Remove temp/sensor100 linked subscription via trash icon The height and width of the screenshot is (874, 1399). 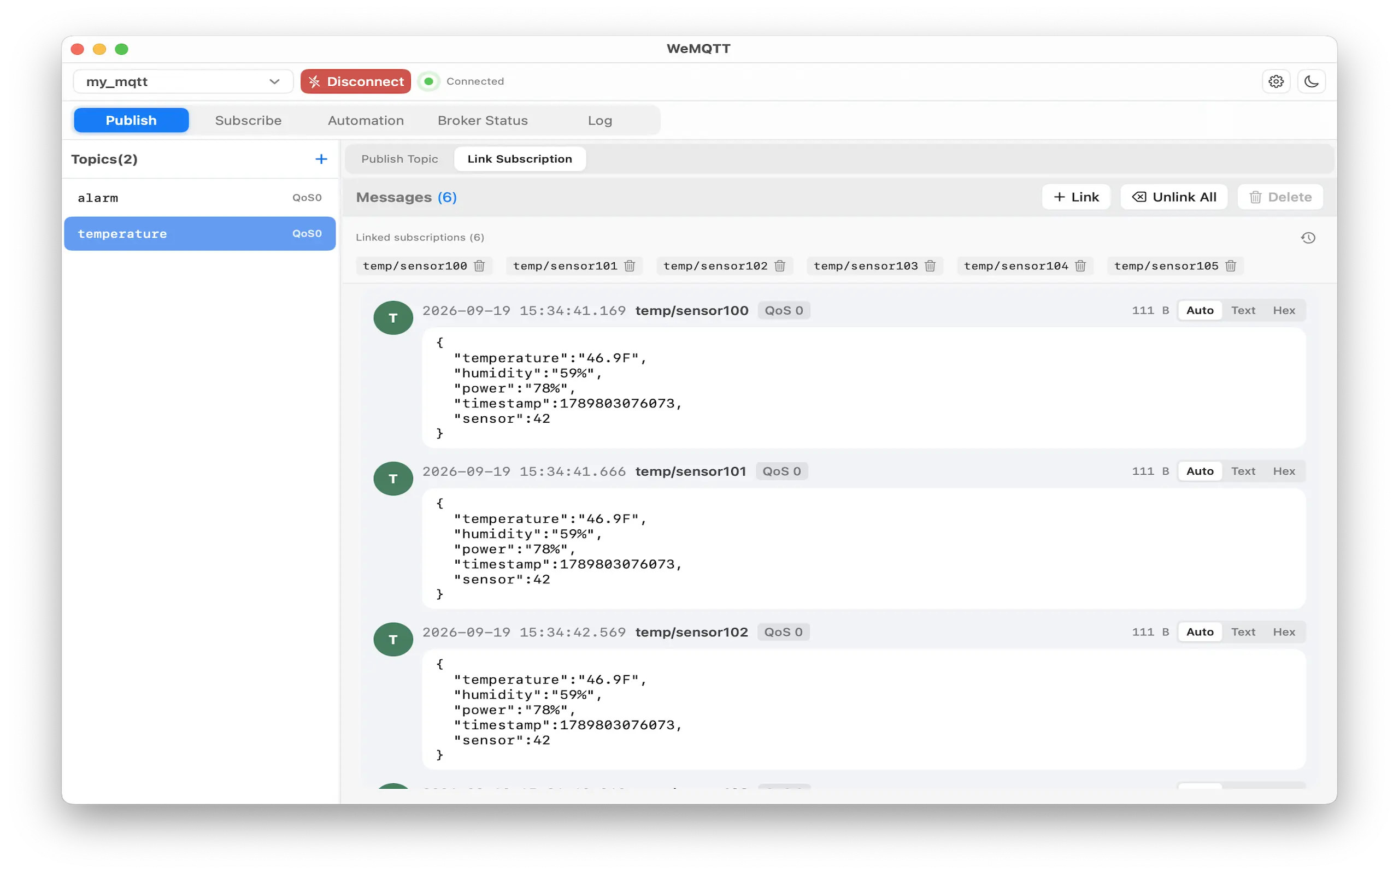tap(479, 266)
